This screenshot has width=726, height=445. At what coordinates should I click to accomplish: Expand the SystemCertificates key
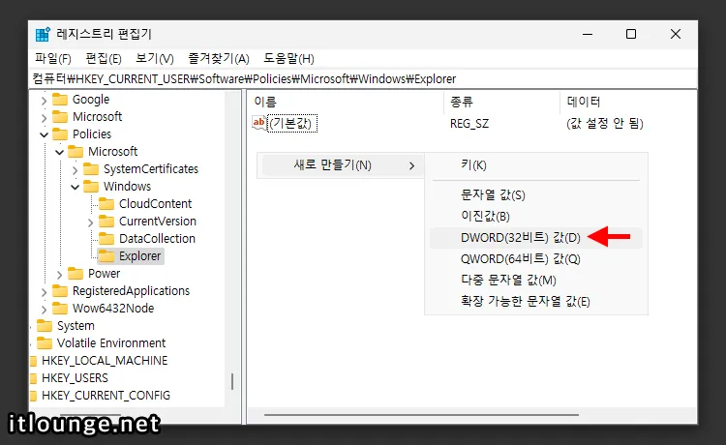75,170
